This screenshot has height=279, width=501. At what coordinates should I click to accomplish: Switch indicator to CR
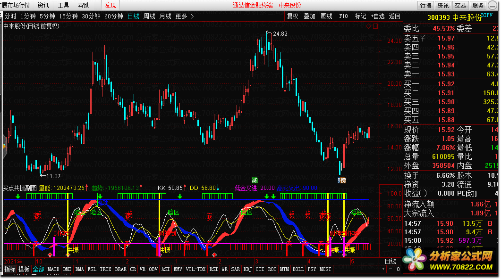(x=133, y=270)
